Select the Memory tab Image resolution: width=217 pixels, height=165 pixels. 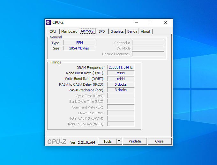pos(87,31)
